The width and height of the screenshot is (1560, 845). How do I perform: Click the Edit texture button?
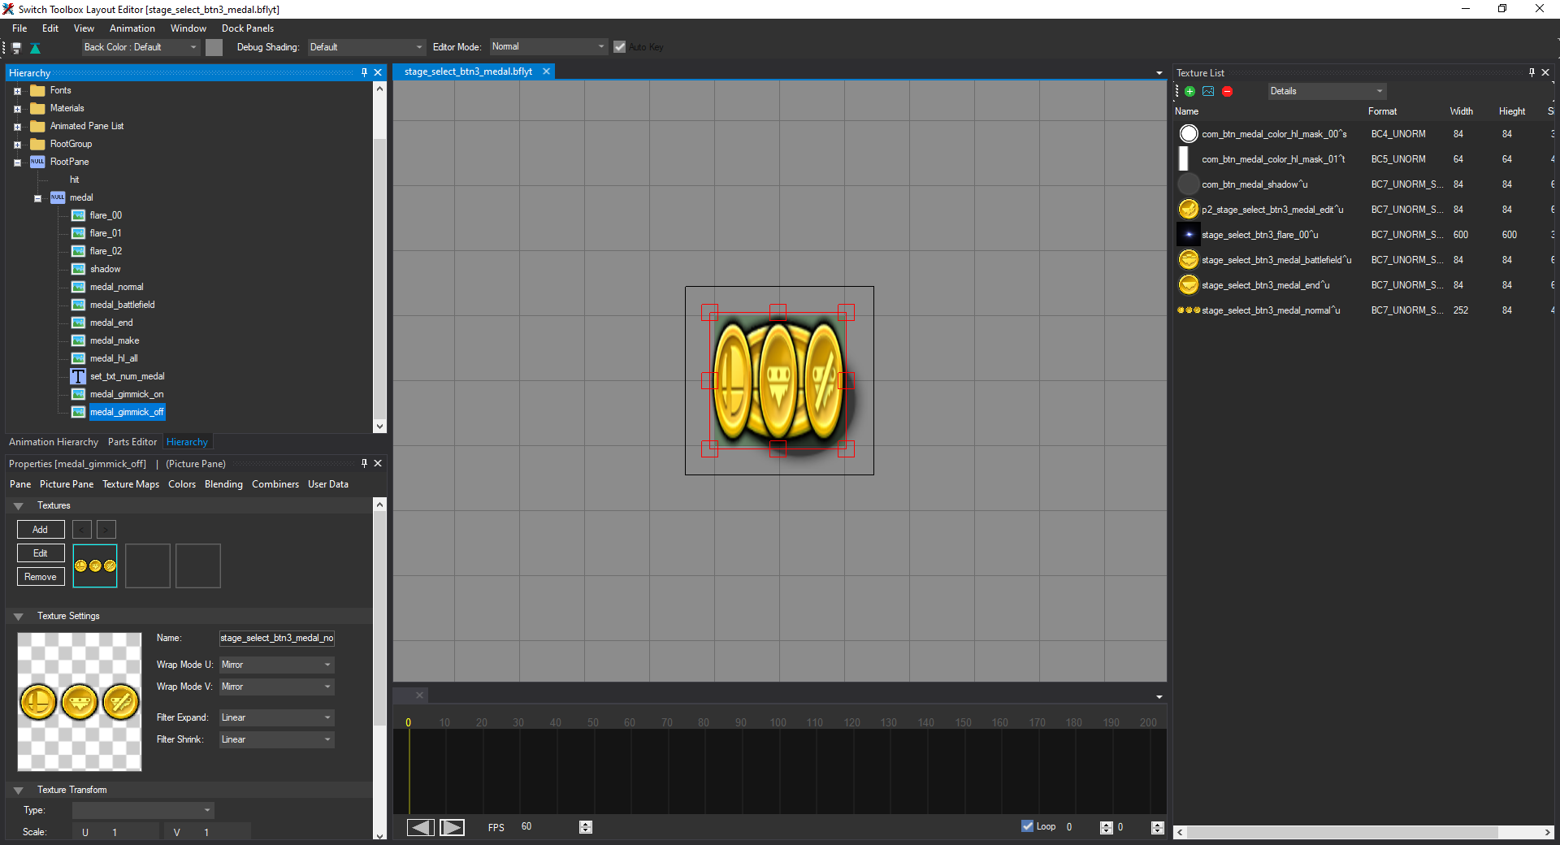tap(41, 553)
